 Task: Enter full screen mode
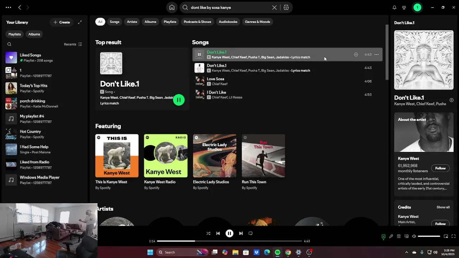pyautogui.click(x=454, y=236)
